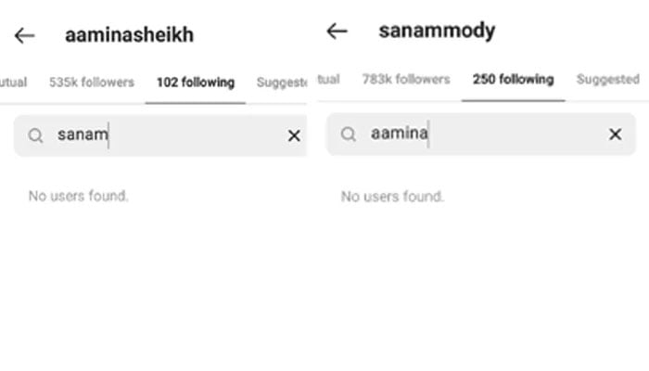Image resolution: width=649 pixels, height=371 pixels.
Task: Click the aaminasheikh username header
Action: pyautogui.click(x=129, y=36)
